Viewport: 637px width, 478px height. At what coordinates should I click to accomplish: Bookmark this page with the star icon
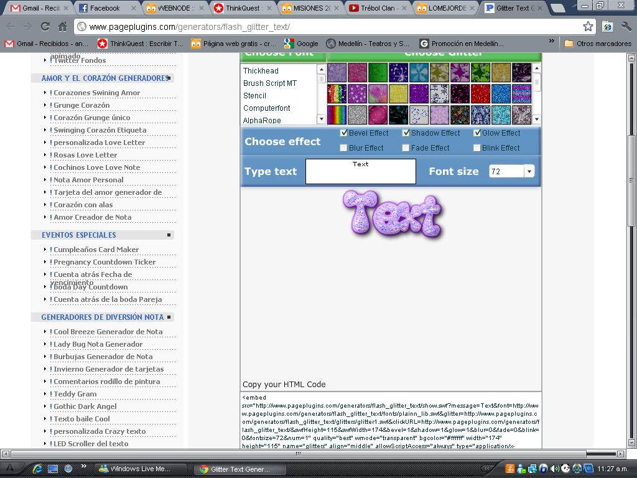pos(588,27)
